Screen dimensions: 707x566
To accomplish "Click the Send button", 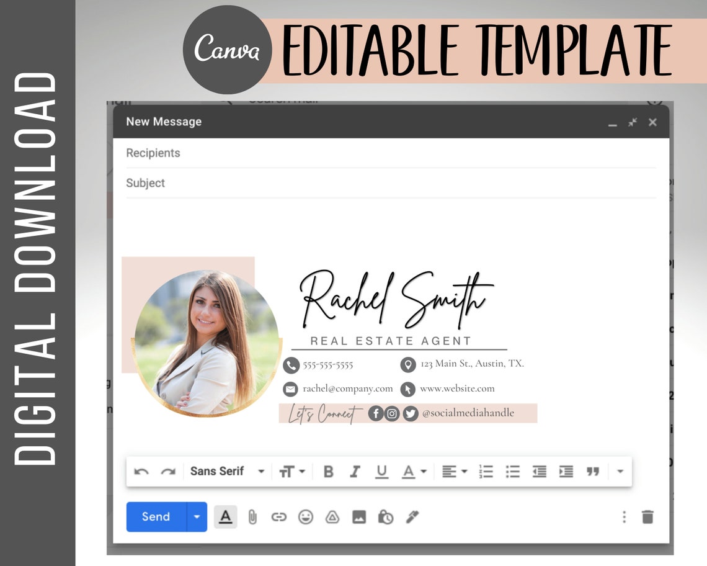I will (x=155, y=516).
